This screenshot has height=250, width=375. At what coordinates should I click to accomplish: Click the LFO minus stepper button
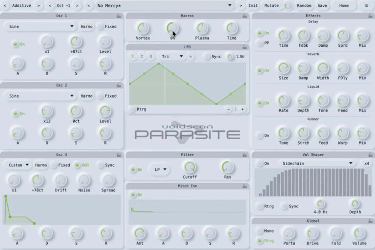coord(229,109)
